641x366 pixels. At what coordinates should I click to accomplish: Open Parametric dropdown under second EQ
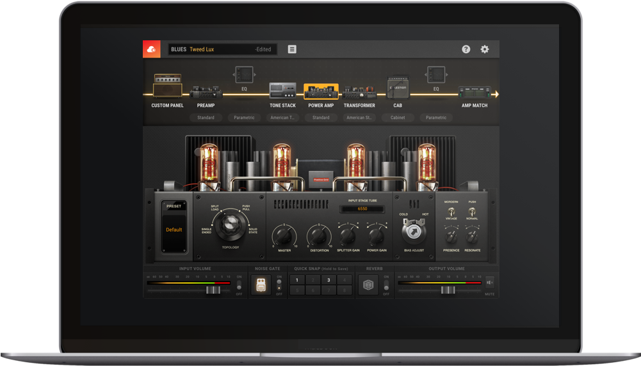click(436, 118)
